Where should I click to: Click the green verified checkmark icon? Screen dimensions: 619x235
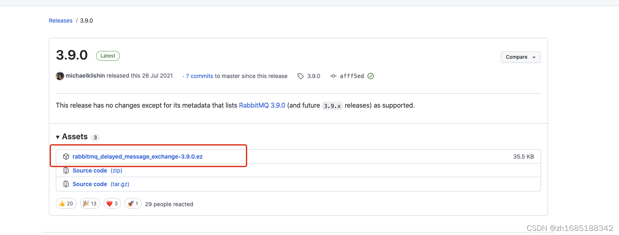[371, 76]
